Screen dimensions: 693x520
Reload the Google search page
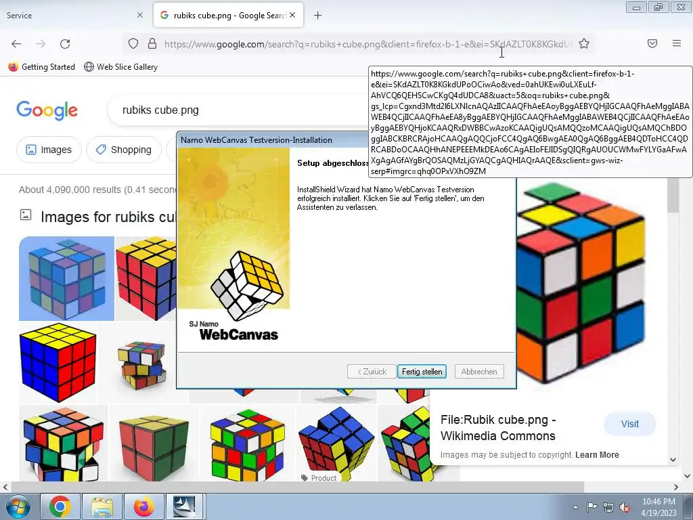pos(65,44)
